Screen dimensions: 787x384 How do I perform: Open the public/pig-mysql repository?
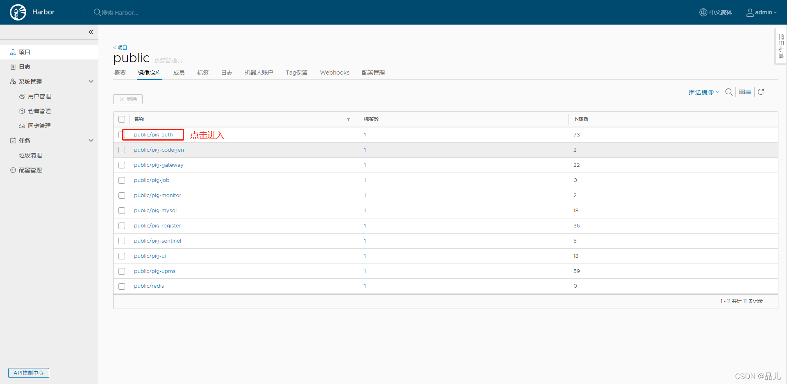tap(155, 211)
